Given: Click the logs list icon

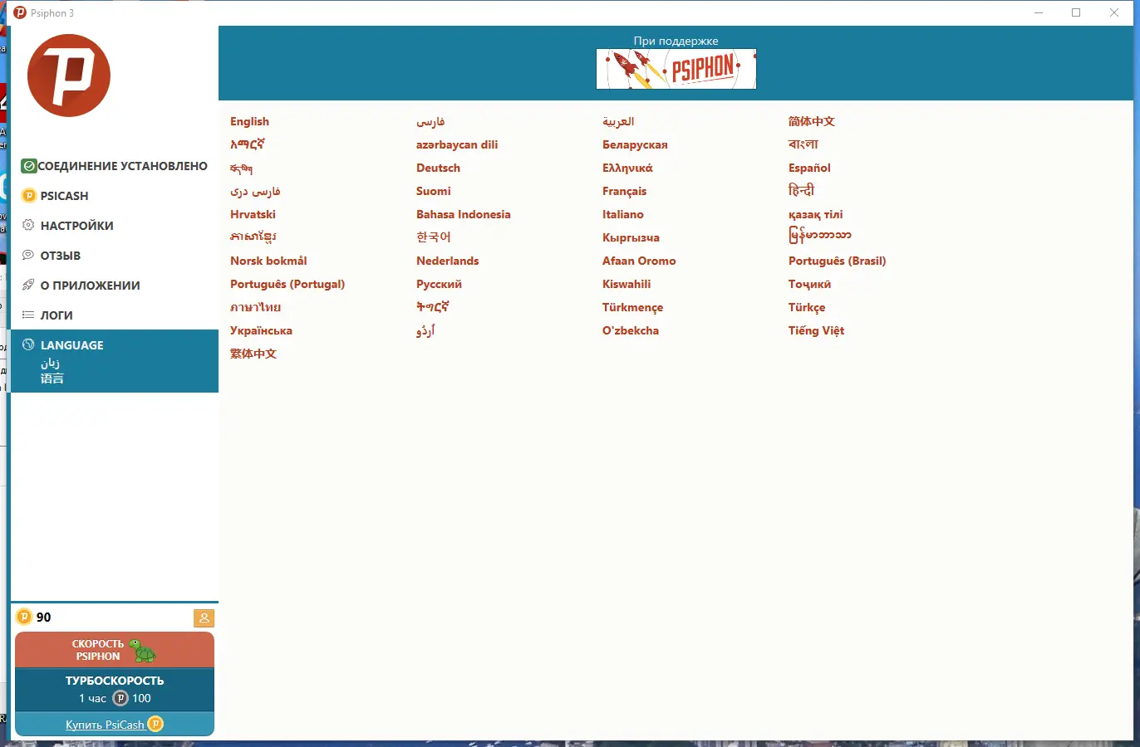Looking at the screenshot, I should [x=28, y=315].
